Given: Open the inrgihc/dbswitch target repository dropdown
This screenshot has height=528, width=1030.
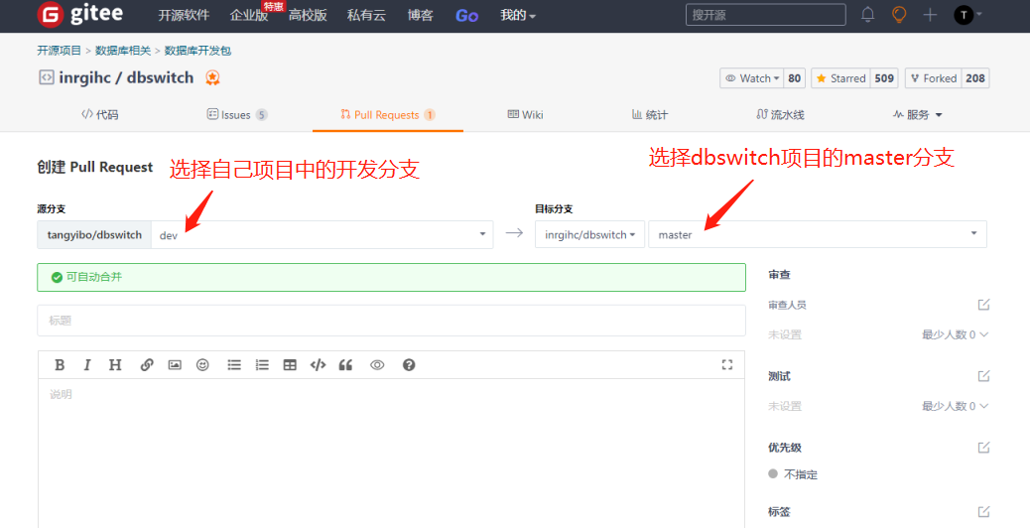Looking at the screenshot, I should (x=589, y=235).
